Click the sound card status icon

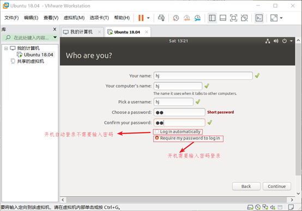(x=273, y=207)
